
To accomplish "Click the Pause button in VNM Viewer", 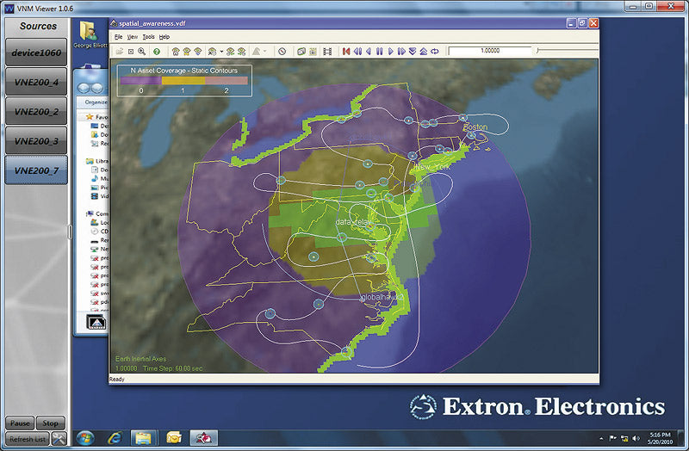I will coord(20,423).
